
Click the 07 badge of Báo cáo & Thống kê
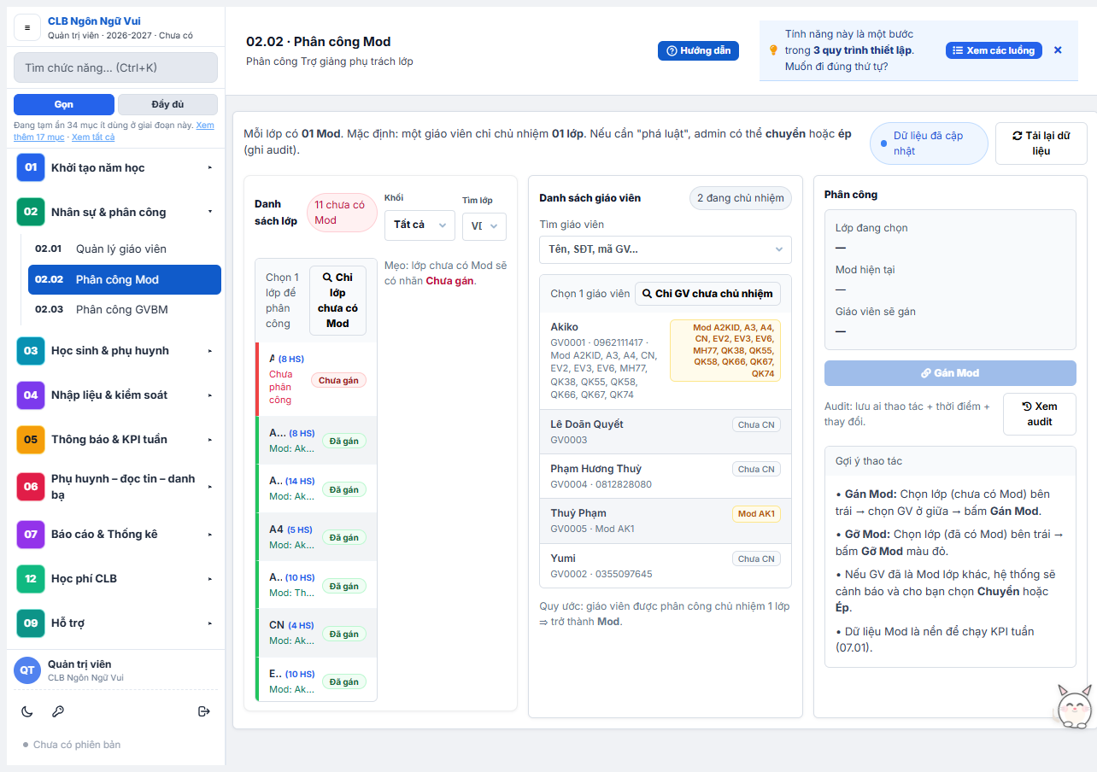(x=31, y=534)
